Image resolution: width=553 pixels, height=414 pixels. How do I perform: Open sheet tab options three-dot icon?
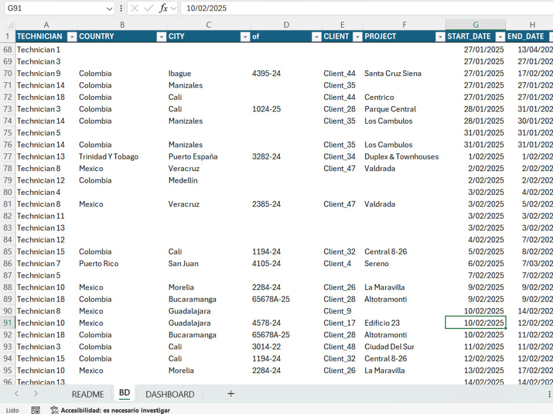point(549,394)
